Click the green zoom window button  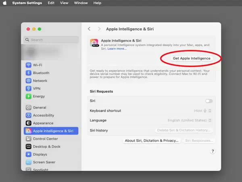40,29
